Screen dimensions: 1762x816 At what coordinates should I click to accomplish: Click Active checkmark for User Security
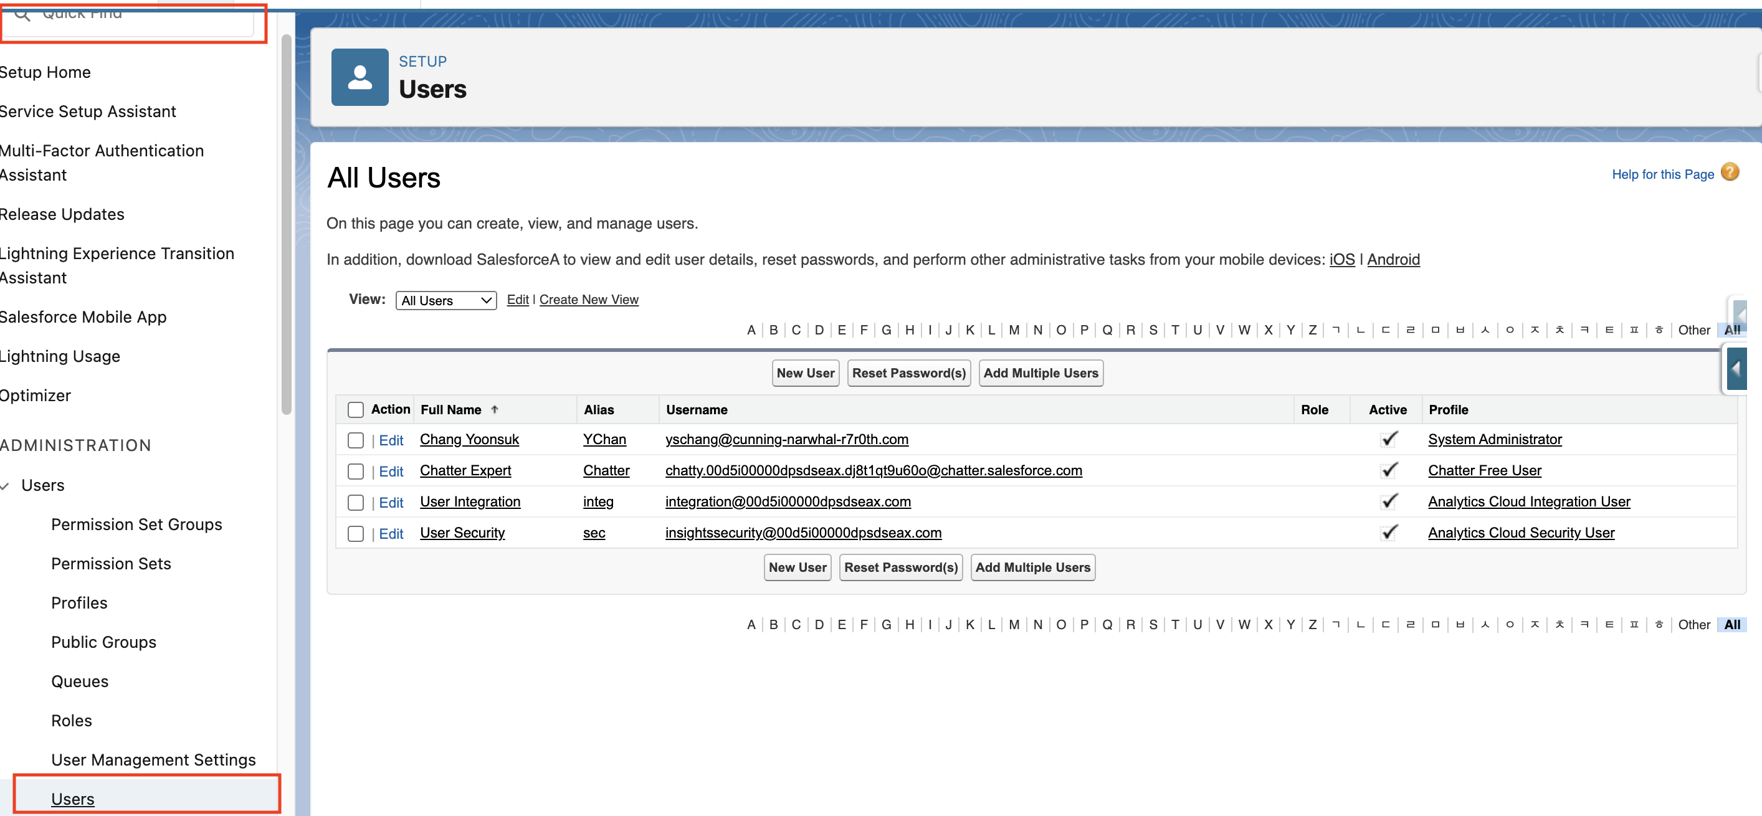pos(1388,532)
